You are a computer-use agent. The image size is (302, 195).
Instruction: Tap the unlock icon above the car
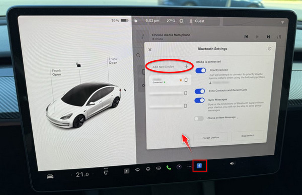(x=78, y=65)
